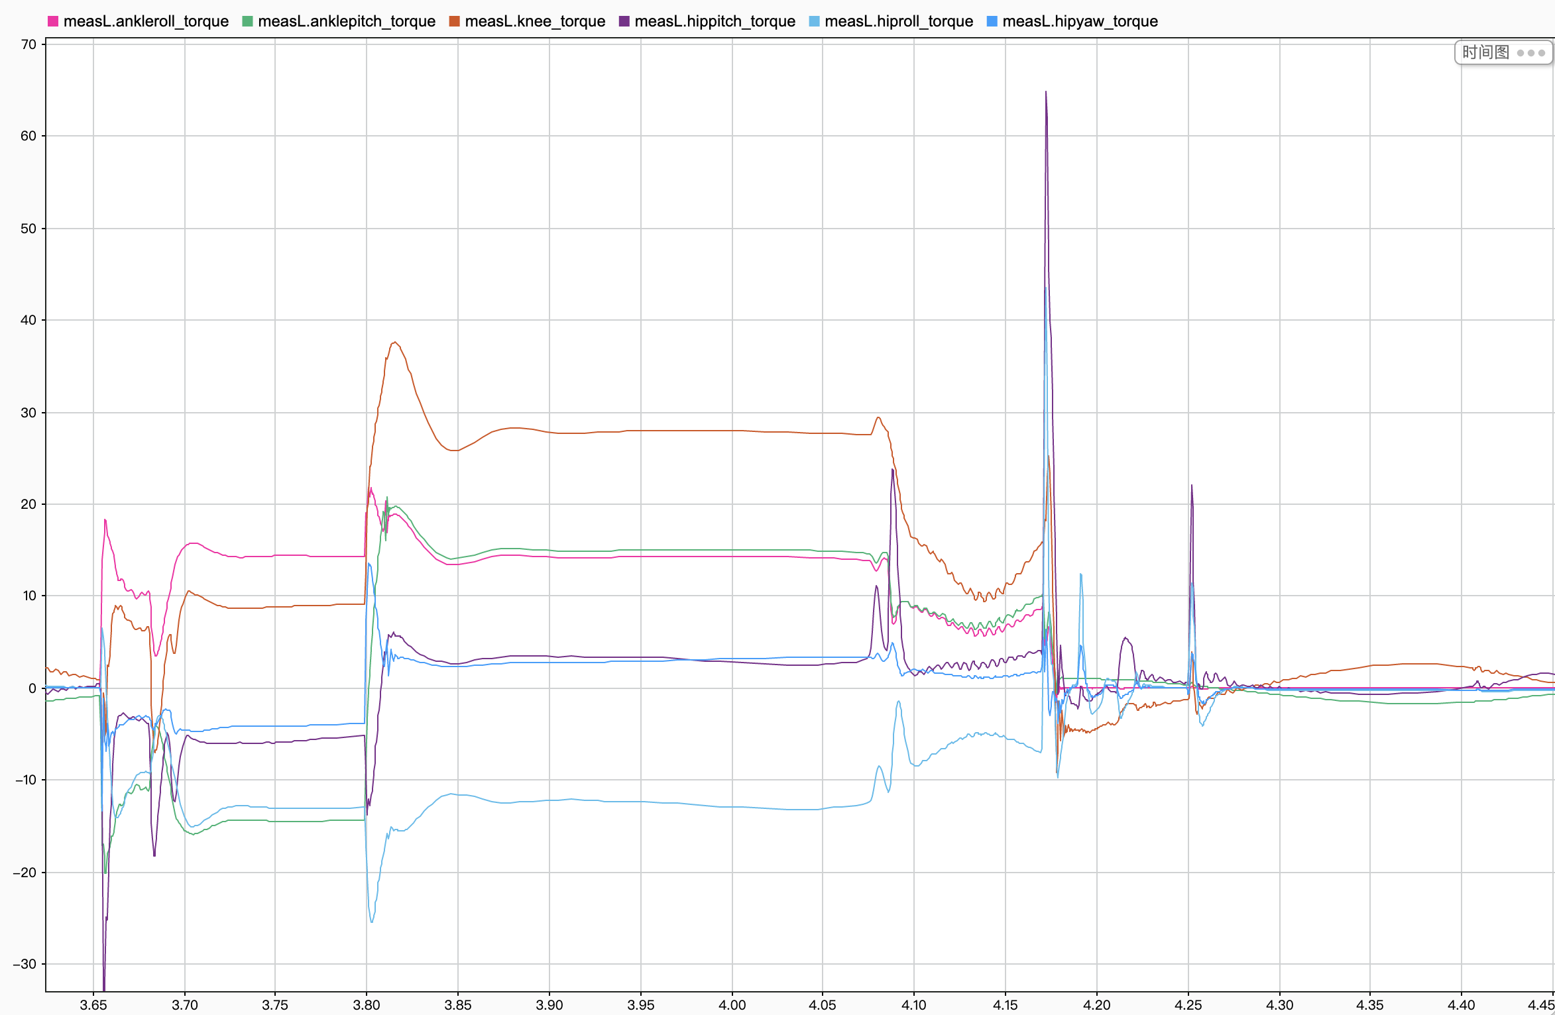Screen dimensions: 1555x1015
Task: Click the 4.45 x-axis tick label
Action: pos(1542,1005)
